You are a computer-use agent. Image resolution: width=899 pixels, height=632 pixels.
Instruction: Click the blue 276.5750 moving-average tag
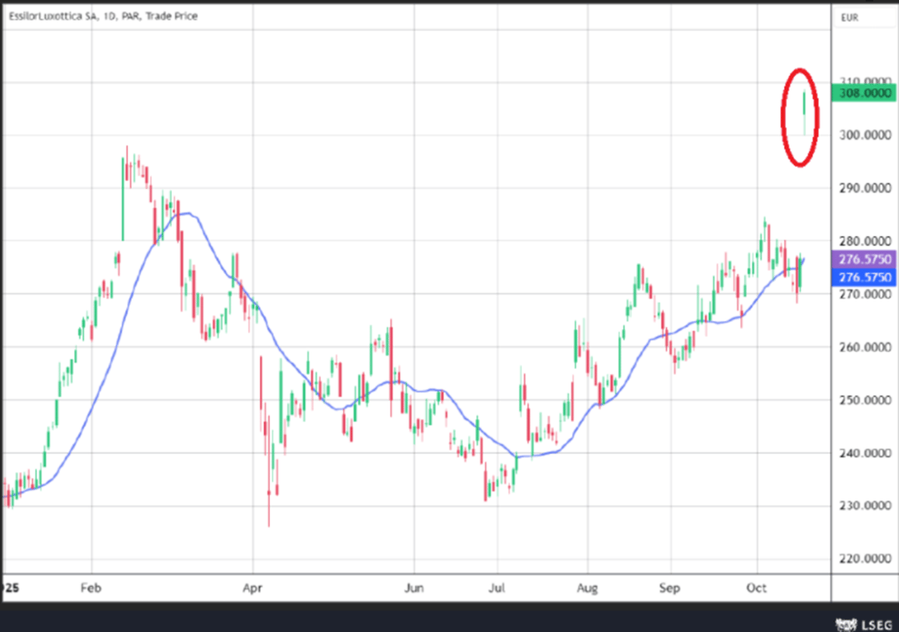pyautogui.click(x=863, y=277)
